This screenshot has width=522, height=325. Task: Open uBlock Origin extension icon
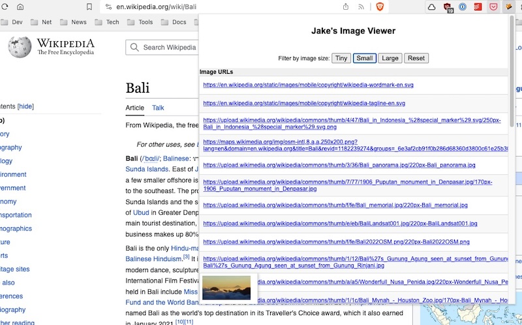(448, 7)
